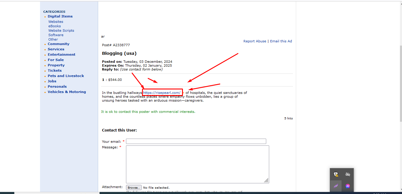
Task: Open the Community category
Action: click(58, 44)
